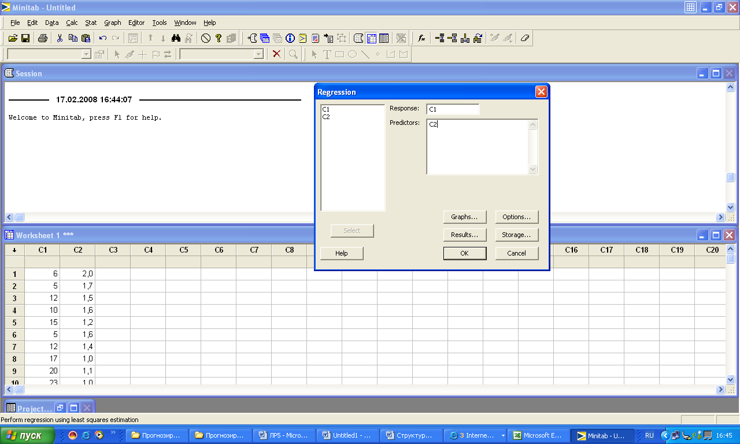Viewport: 740px width, 444px height.
Task: Click the Cut scissors icon
Action: [x=60, y=38]
